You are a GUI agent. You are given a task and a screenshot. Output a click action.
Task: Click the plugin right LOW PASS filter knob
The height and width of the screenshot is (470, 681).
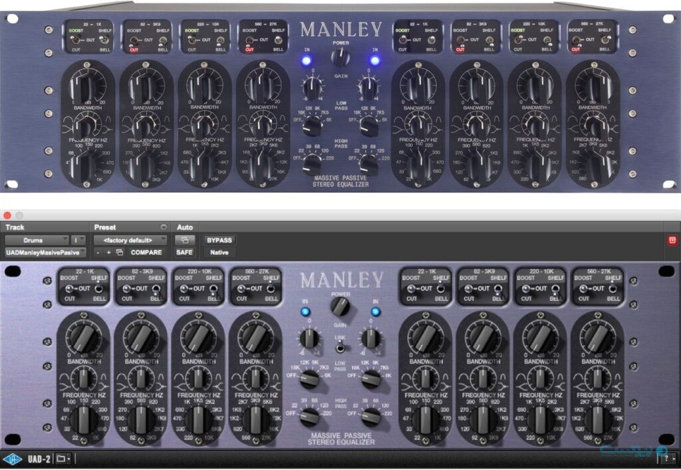pyautogui.click(x=371, y=379)
